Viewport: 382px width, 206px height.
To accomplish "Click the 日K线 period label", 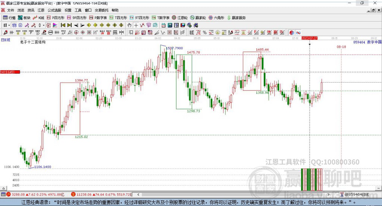I will click(x=6, y=40).
